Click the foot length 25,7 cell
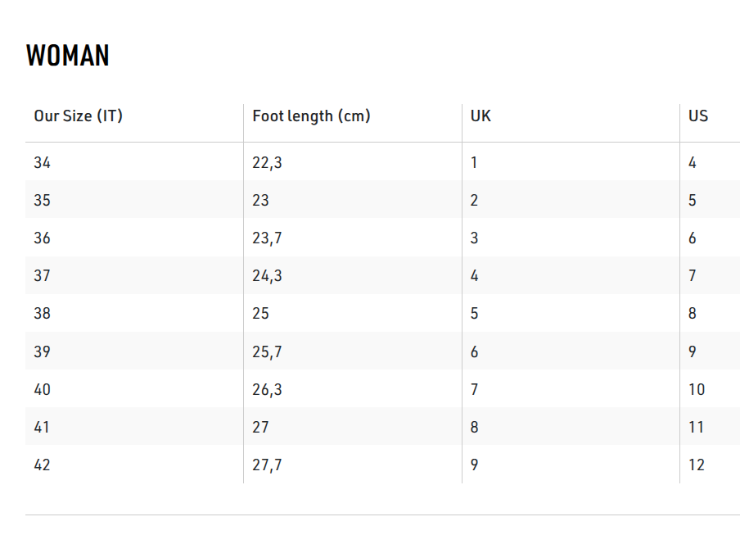Screen dimensions: 740x544 point(267,351)
